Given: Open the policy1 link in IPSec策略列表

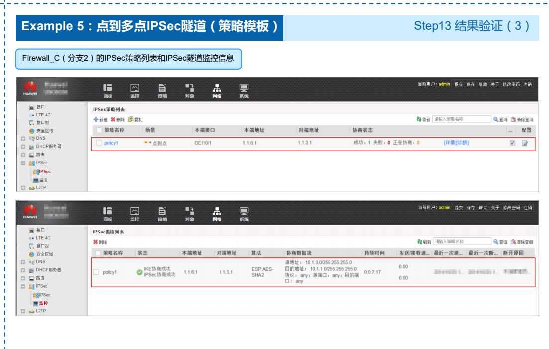Looking at the screenshot, I should [111, 143].
